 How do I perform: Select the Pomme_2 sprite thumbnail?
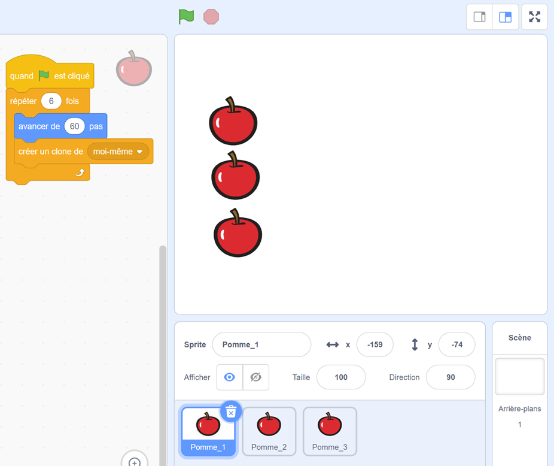tap(269, 431)
